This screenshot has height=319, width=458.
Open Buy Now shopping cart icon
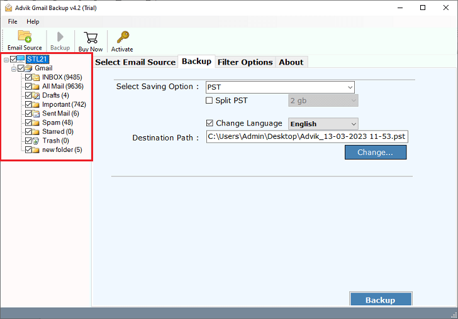[x=91, y=37]
